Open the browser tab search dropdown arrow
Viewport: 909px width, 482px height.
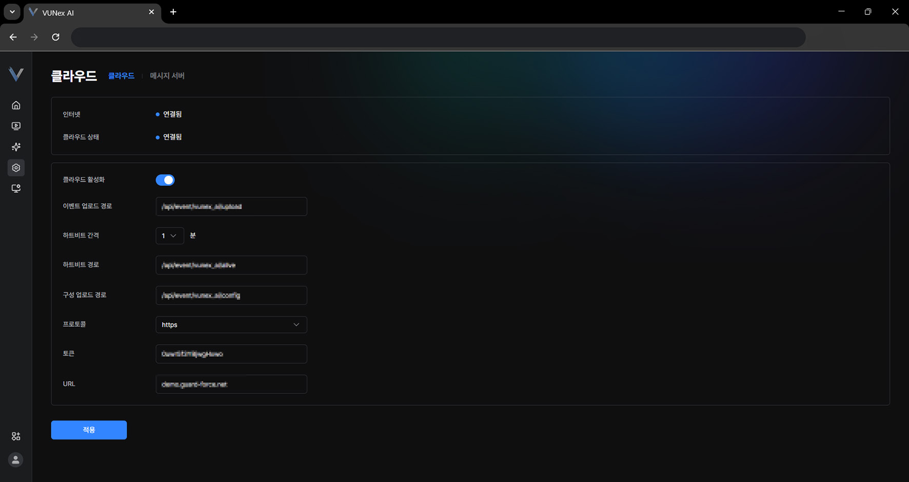click(12, 12)
